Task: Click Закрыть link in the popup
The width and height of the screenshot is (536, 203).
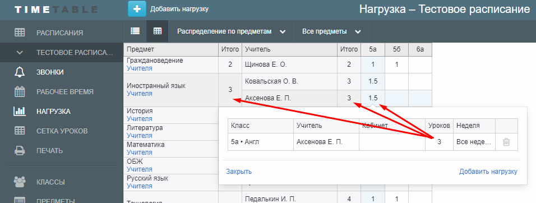Action: [239, 172]
